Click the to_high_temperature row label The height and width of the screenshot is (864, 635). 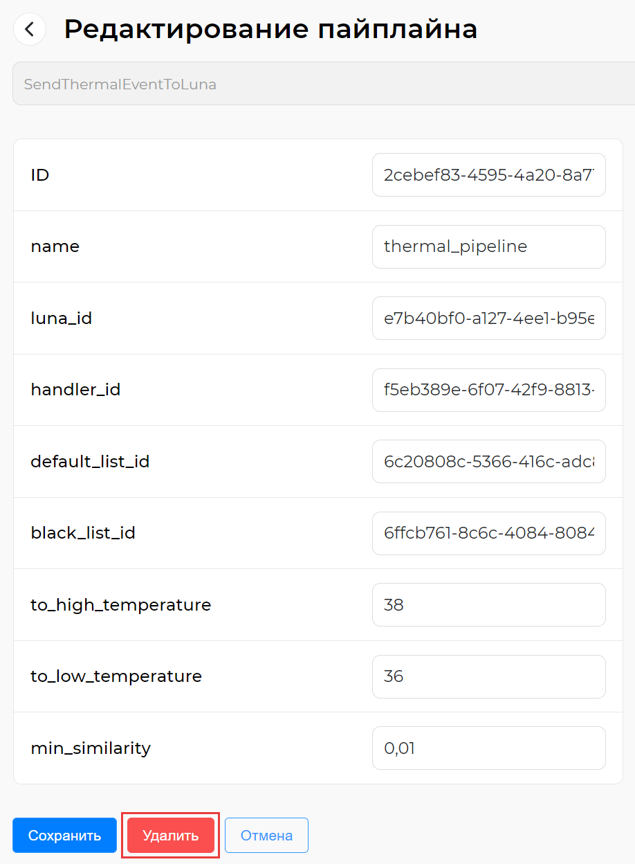click(121, 605)
